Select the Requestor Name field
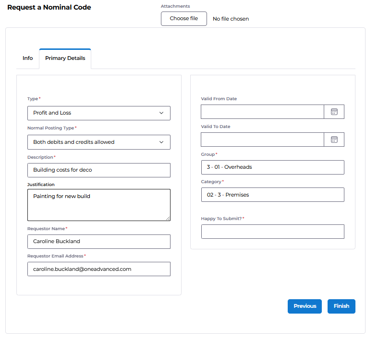 click(99, 242)
